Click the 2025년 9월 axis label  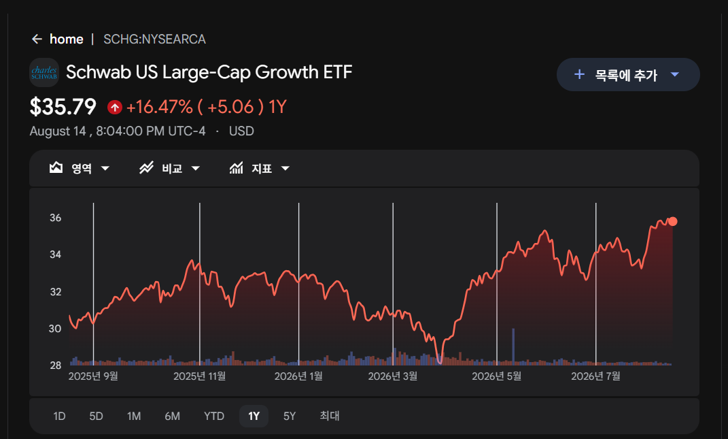click(93, 376)
